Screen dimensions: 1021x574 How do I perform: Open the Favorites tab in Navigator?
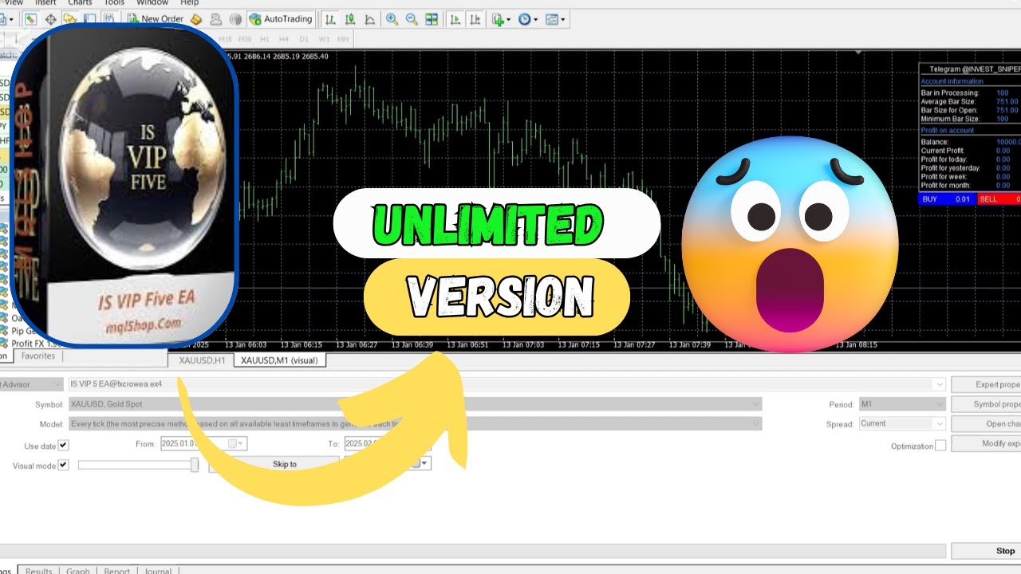point(38,356)
